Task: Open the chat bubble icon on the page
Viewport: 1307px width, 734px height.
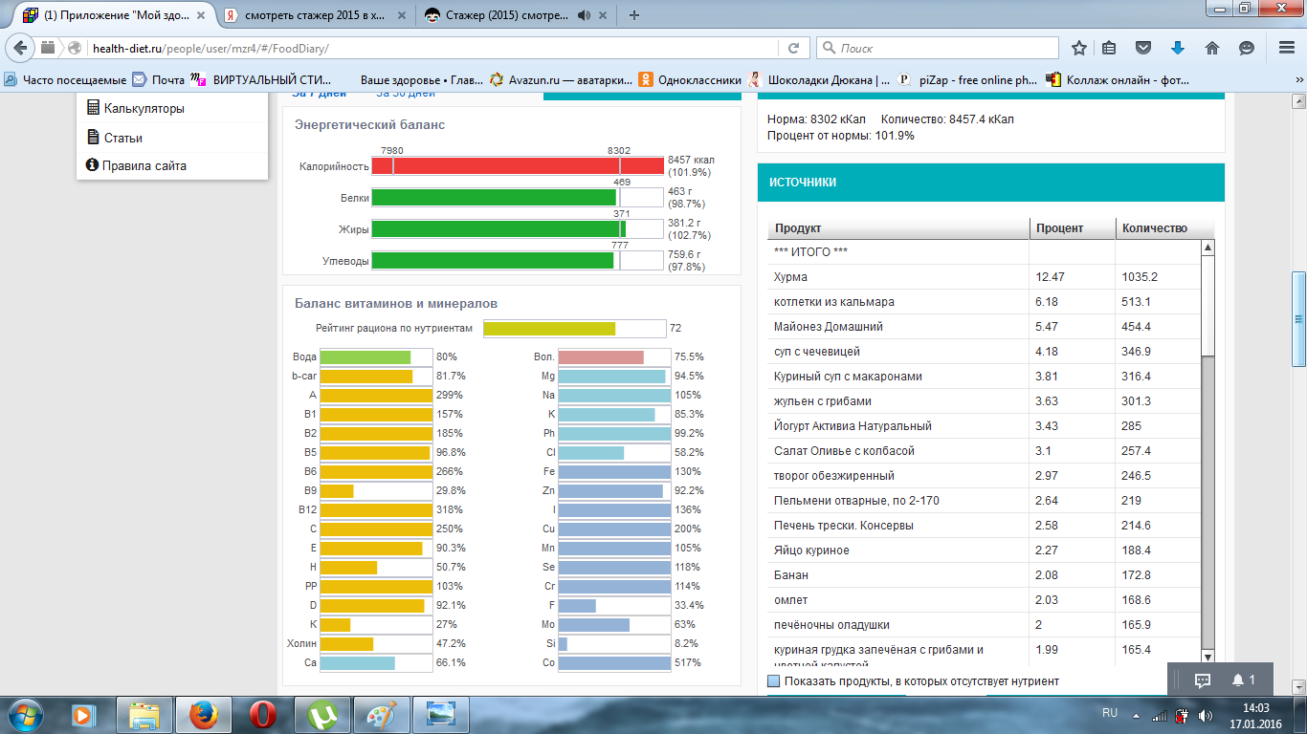Action: point(1203,680)
